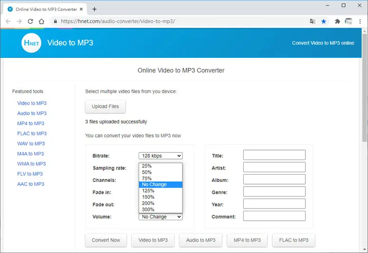Select 150% in the volume list
Screen dimensions: 368x253
(x=160, y=197)
